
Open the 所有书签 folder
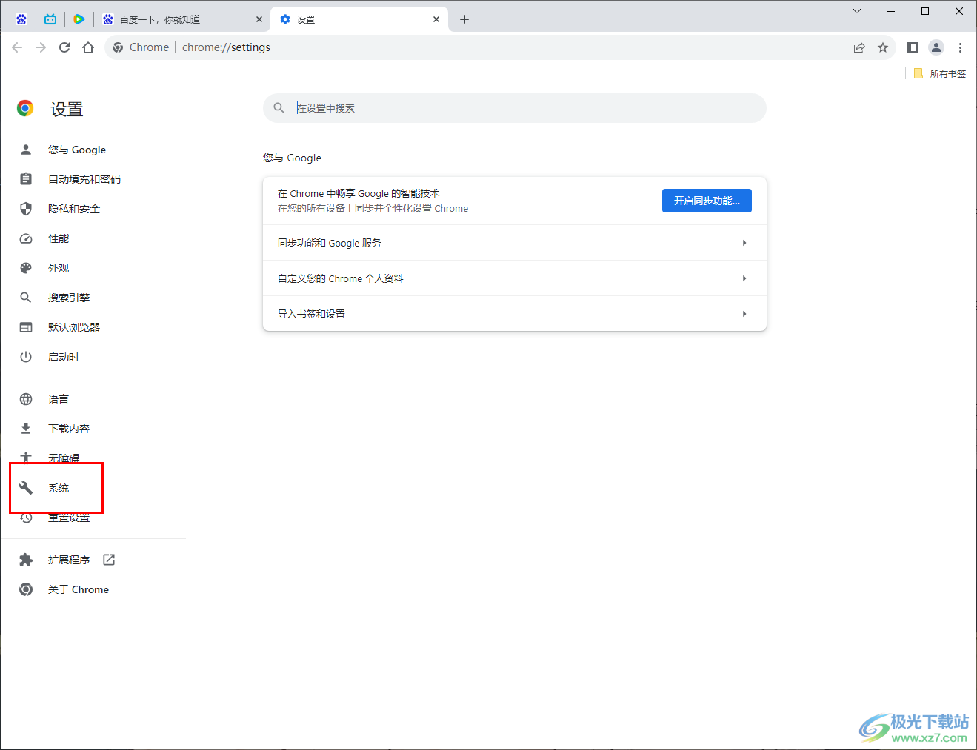[x=940, y=73]
